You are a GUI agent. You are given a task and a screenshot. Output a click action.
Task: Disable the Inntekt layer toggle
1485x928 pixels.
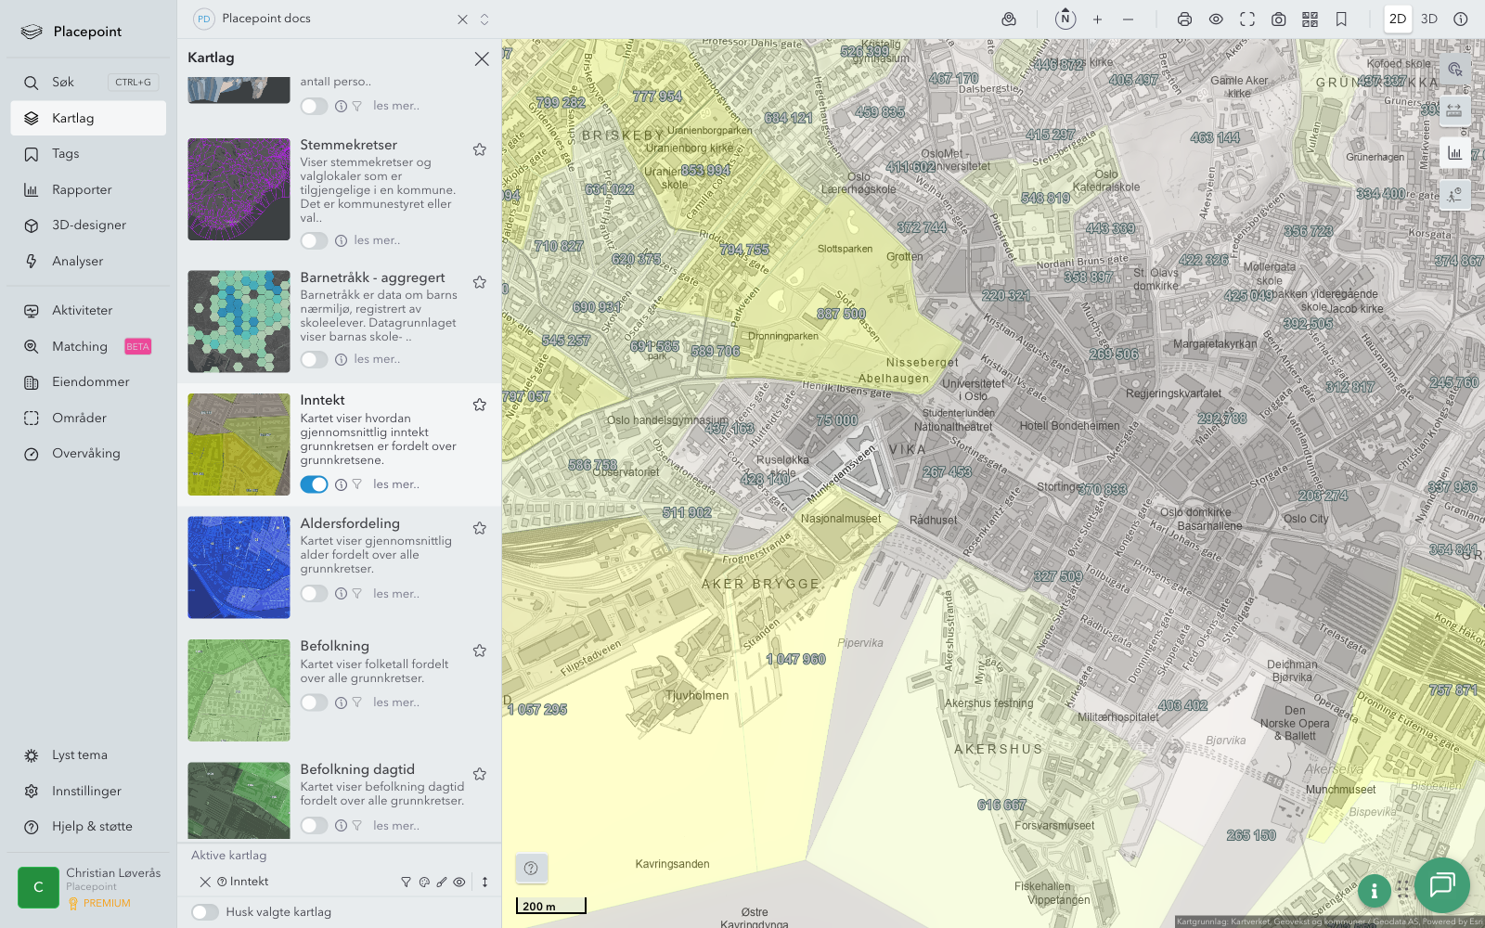point(314,484)
